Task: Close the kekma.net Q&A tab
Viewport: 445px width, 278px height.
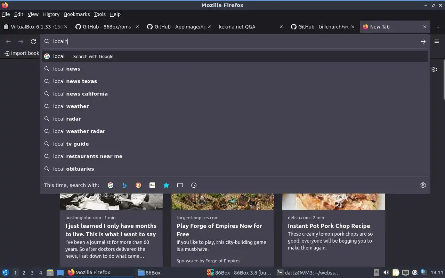Action: (281, 27)
